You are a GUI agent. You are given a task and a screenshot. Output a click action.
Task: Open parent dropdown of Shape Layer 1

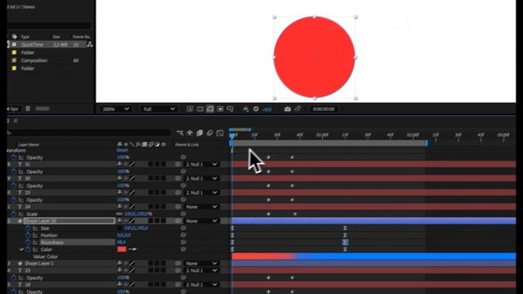202,263
